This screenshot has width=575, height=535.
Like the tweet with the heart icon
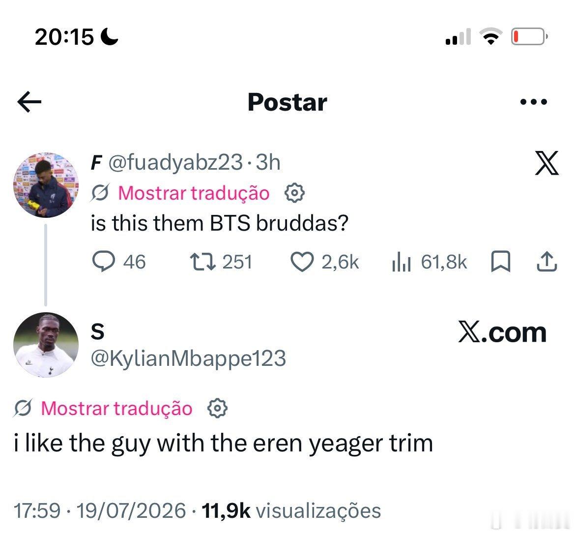tap(302, 262)
